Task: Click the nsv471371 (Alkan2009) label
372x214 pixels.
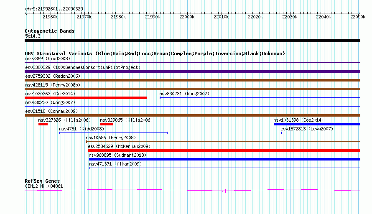Action: [115, 164]
